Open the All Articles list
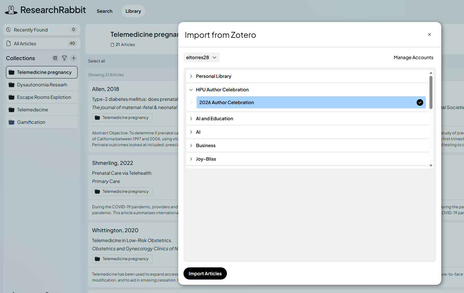The width and height of the screenshot is (464, 293). 42,43
